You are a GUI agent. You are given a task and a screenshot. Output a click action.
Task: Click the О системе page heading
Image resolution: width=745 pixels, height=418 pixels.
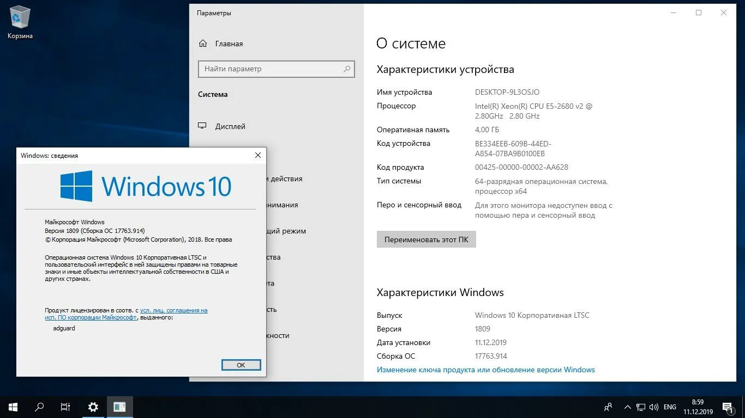tap(411, 44)
